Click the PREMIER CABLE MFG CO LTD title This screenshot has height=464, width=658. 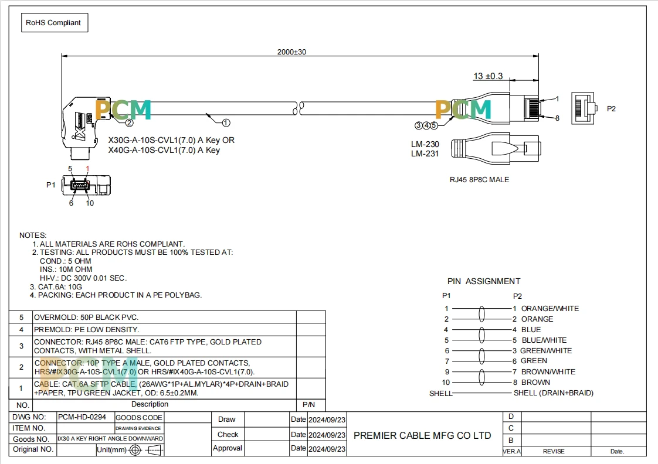422,435
